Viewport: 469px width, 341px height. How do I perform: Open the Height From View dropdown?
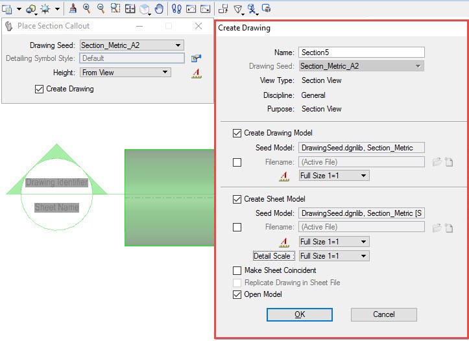click(125, 73)
